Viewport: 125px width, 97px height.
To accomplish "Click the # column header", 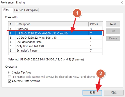I will coord(12,24).
